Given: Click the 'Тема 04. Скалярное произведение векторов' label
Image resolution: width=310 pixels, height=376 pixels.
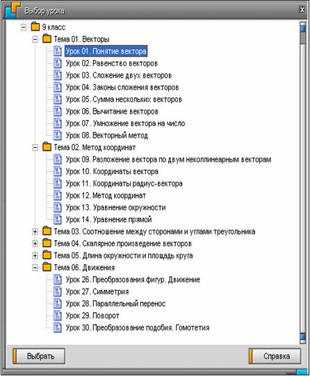Looking at the screenshot, I should coord(123,243).
